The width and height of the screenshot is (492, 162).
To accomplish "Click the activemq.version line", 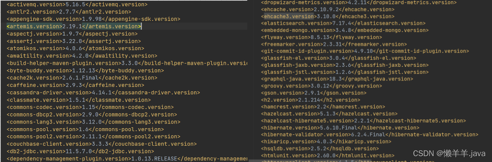I will 77,4.
